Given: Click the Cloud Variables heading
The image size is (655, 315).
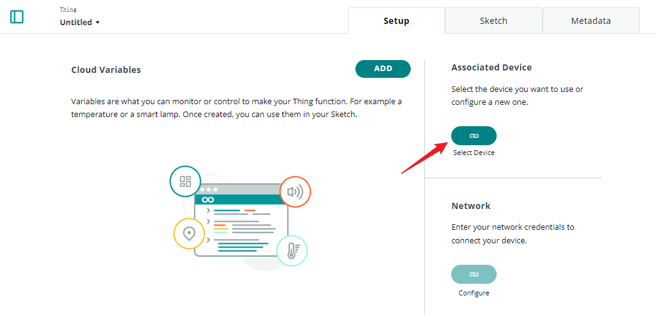Looking at the screenshot, I should (106, 70).
